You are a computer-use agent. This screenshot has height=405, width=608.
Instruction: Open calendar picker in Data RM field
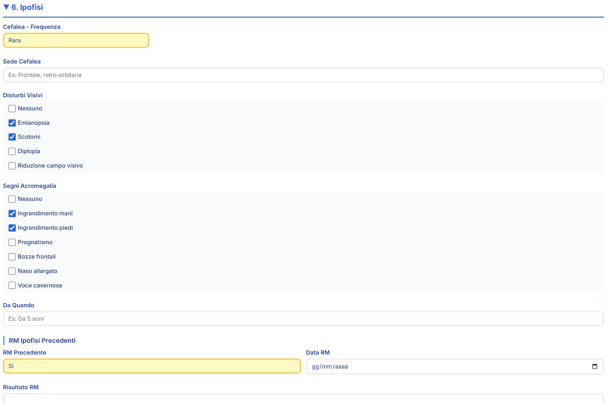594,366
